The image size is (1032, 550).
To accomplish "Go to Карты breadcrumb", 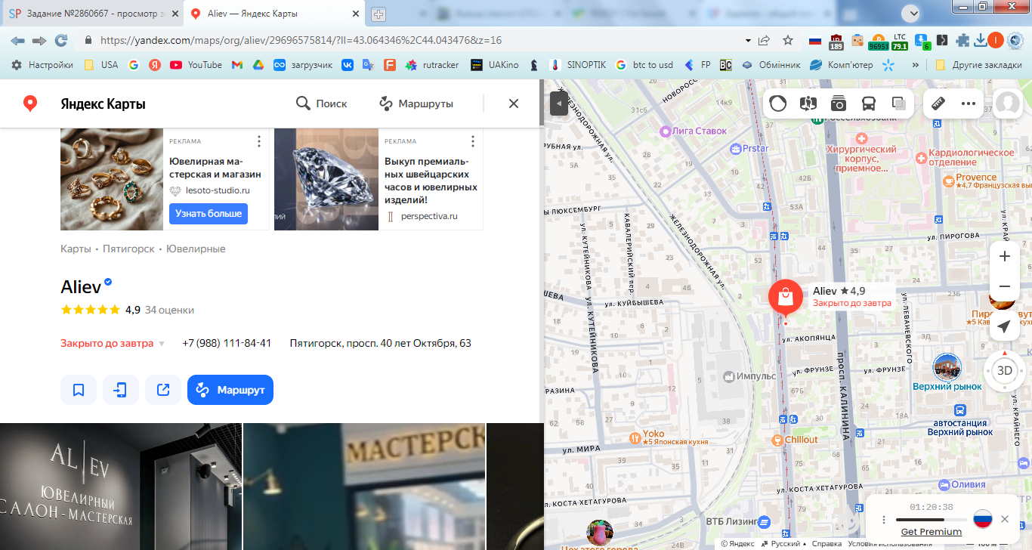I will tap(76, 249).
